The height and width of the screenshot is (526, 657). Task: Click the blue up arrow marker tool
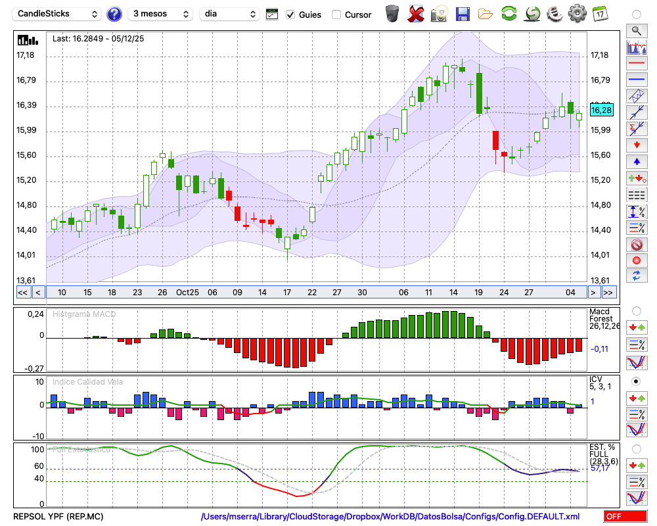[x=637, y=162]
